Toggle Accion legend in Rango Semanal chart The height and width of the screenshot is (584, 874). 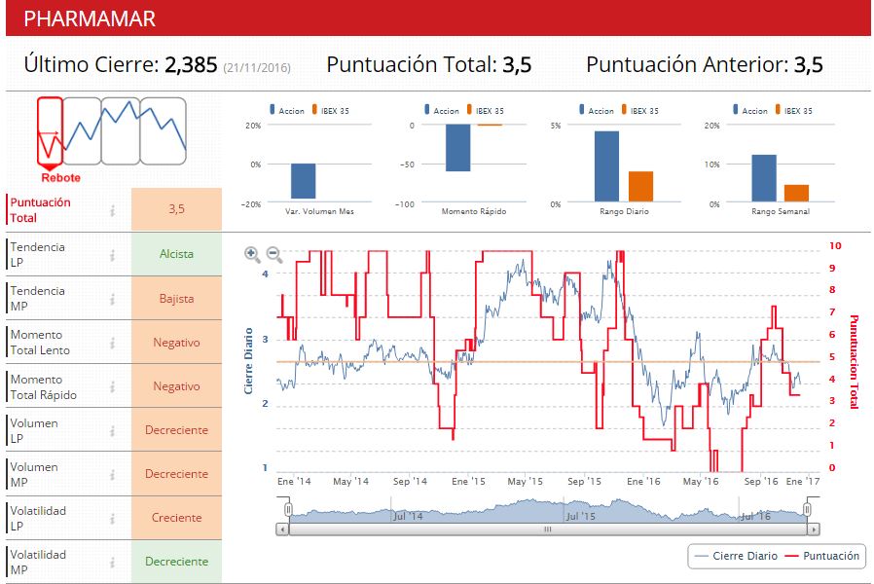(749, 110)
